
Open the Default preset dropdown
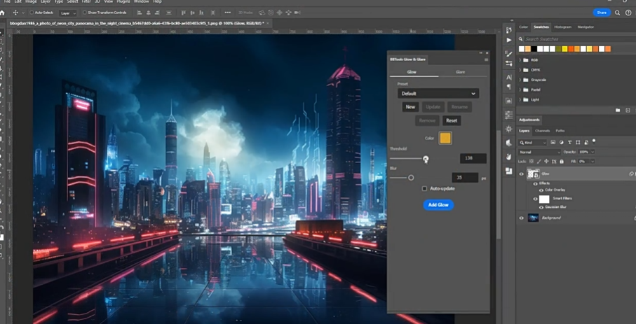point(438,93)
